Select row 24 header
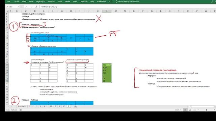The image size is (216, 121). click(x=7, y=65)
